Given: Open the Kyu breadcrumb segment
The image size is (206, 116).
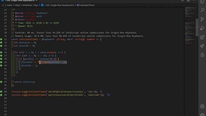Looking at the screenshot, I should click(36, 5).
